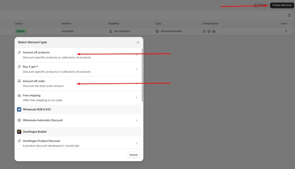Click the Amount off order box icon
Viewport: 295px width, 169px height.
[x=19, y=81]
